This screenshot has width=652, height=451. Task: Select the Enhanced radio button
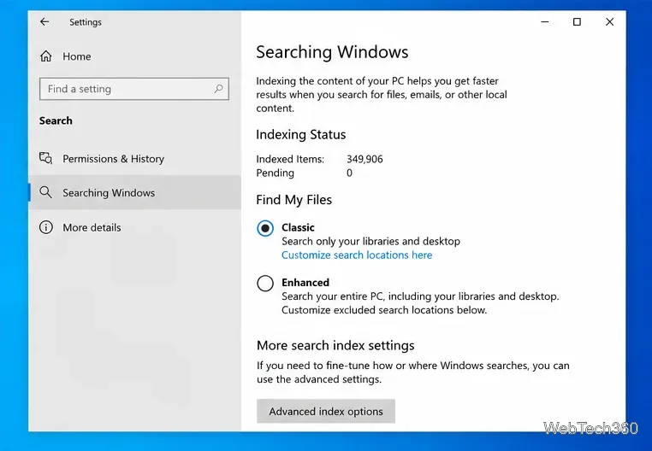265,284
